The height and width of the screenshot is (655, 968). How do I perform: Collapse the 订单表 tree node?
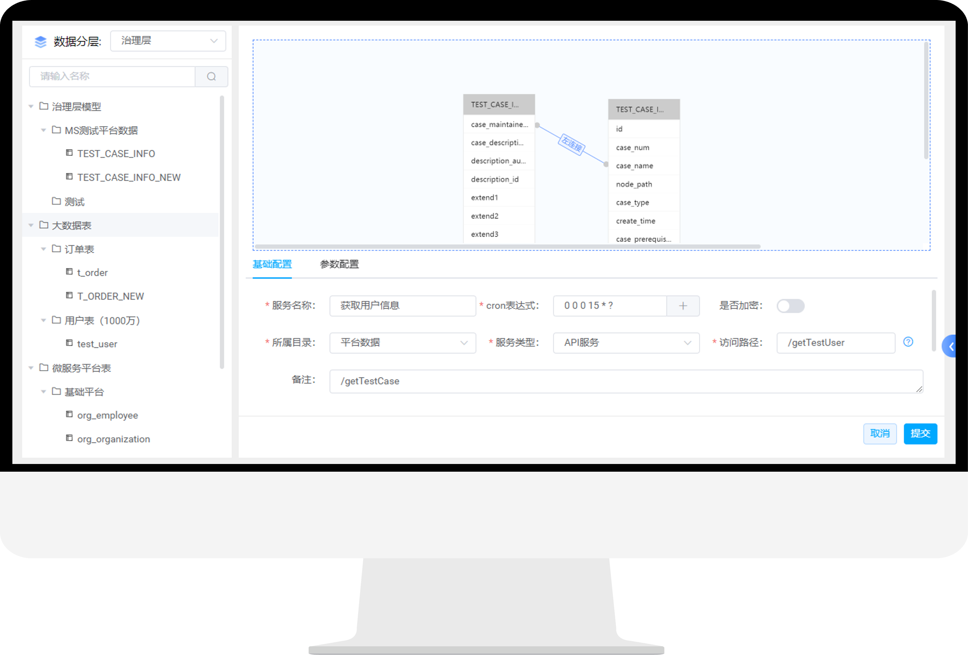point(43,249)
